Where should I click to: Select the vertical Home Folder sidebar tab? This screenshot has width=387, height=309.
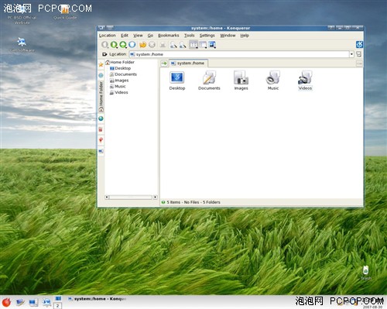click(101, 96)
